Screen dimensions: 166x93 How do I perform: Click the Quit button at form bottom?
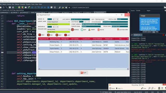click(84, 73)
